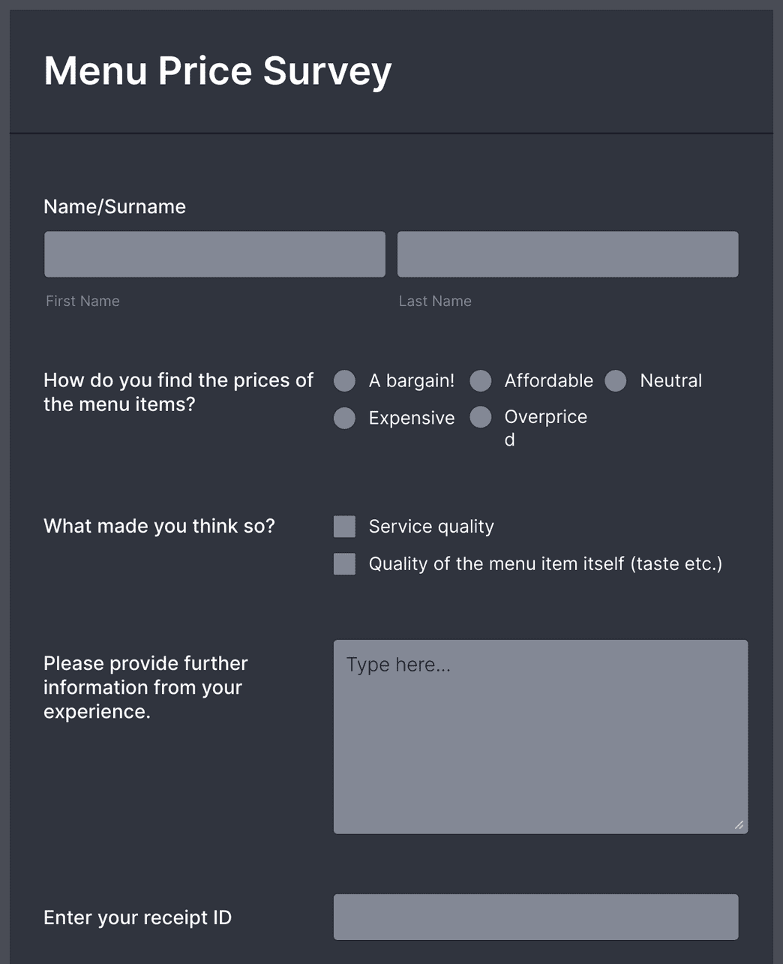Click the "First Name" caption under the field
The width and height of the screenshot is (783, 964).
tap(82, 301)
